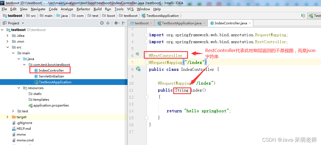Close the TestbootApplication.java tab

pos(204,23)
